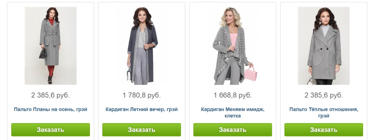Click the 1 668,8 руб. price
The image size is (369, 140).
tap(233, 95)
